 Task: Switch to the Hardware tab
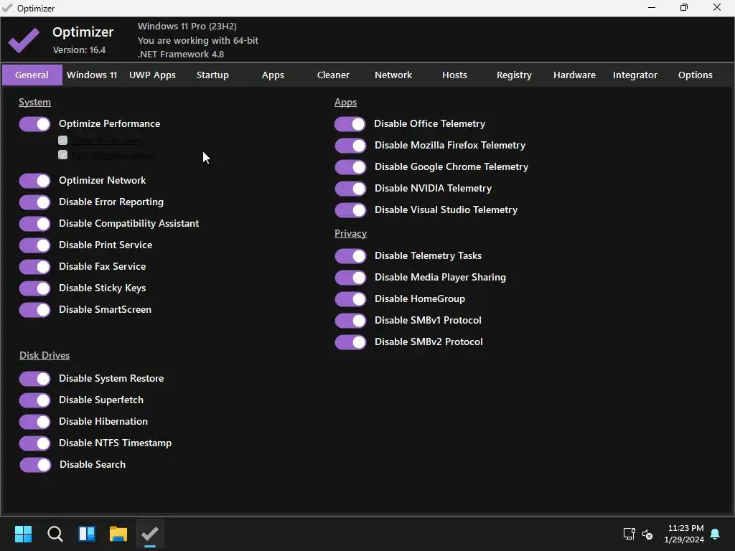click(x=575, y=75)
